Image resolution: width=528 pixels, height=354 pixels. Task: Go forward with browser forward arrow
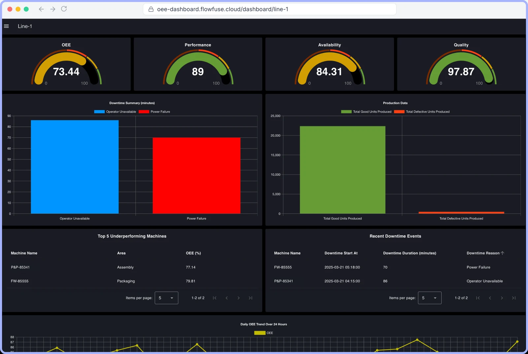[x=53, y=9]
